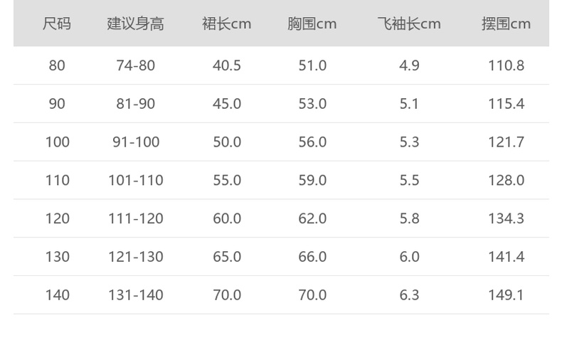Select the 53.0 chest measurement cell
Viewport: 562px width, 345px height.
(x=312, y=104)
